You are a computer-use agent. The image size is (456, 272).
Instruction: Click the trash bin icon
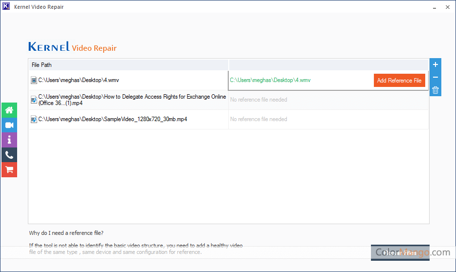435,90
